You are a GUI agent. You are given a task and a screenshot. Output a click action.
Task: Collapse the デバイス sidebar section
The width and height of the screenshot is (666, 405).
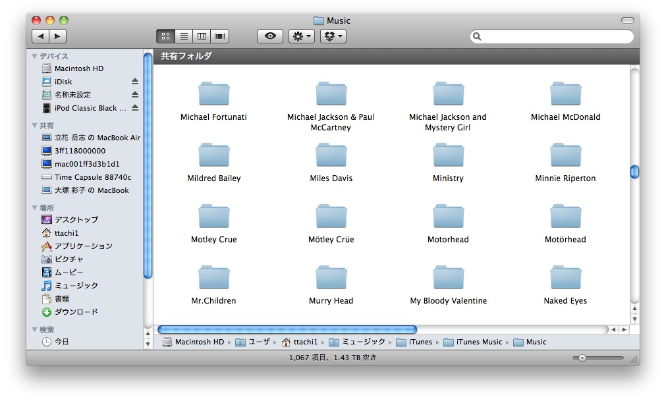click(35, 57)
